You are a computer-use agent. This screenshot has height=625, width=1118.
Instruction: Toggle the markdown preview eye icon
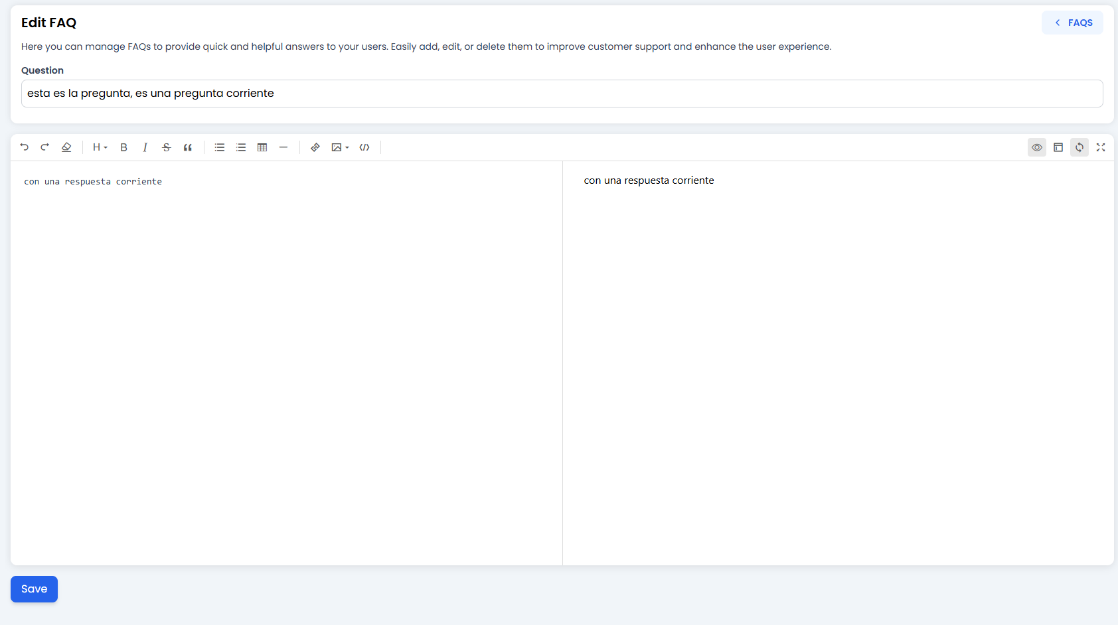pos(1036,147)
